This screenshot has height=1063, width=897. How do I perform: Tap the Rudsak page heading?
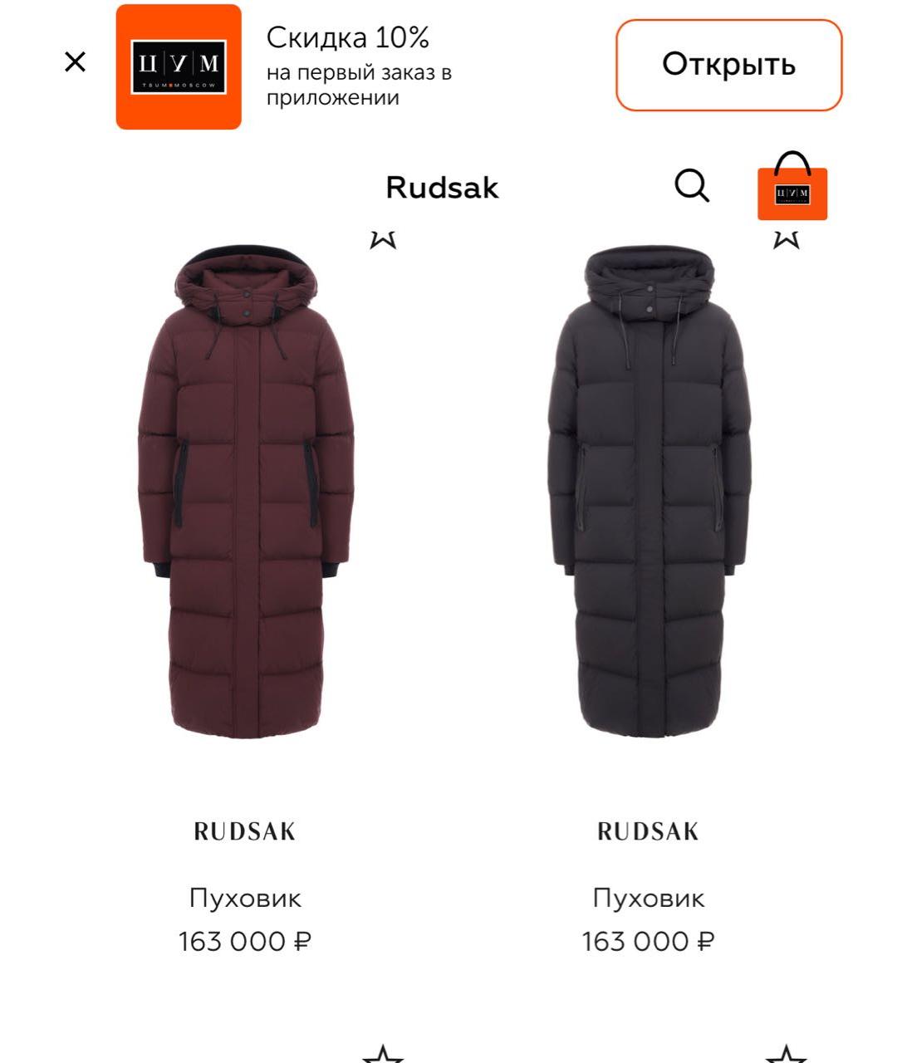[x=442, y=188]
